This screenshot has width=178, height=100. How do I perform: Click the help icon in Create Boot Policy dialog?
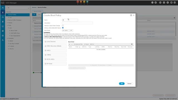(131, 15)
